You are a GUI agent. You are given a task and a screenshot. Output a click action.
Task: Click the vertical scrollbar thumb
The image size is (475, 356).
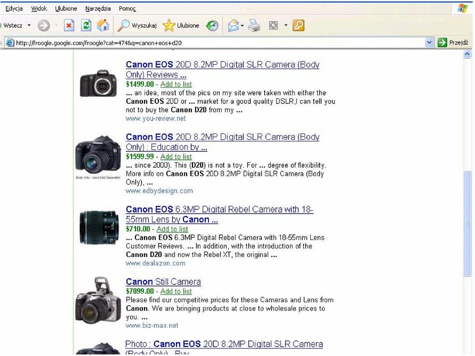467,223
